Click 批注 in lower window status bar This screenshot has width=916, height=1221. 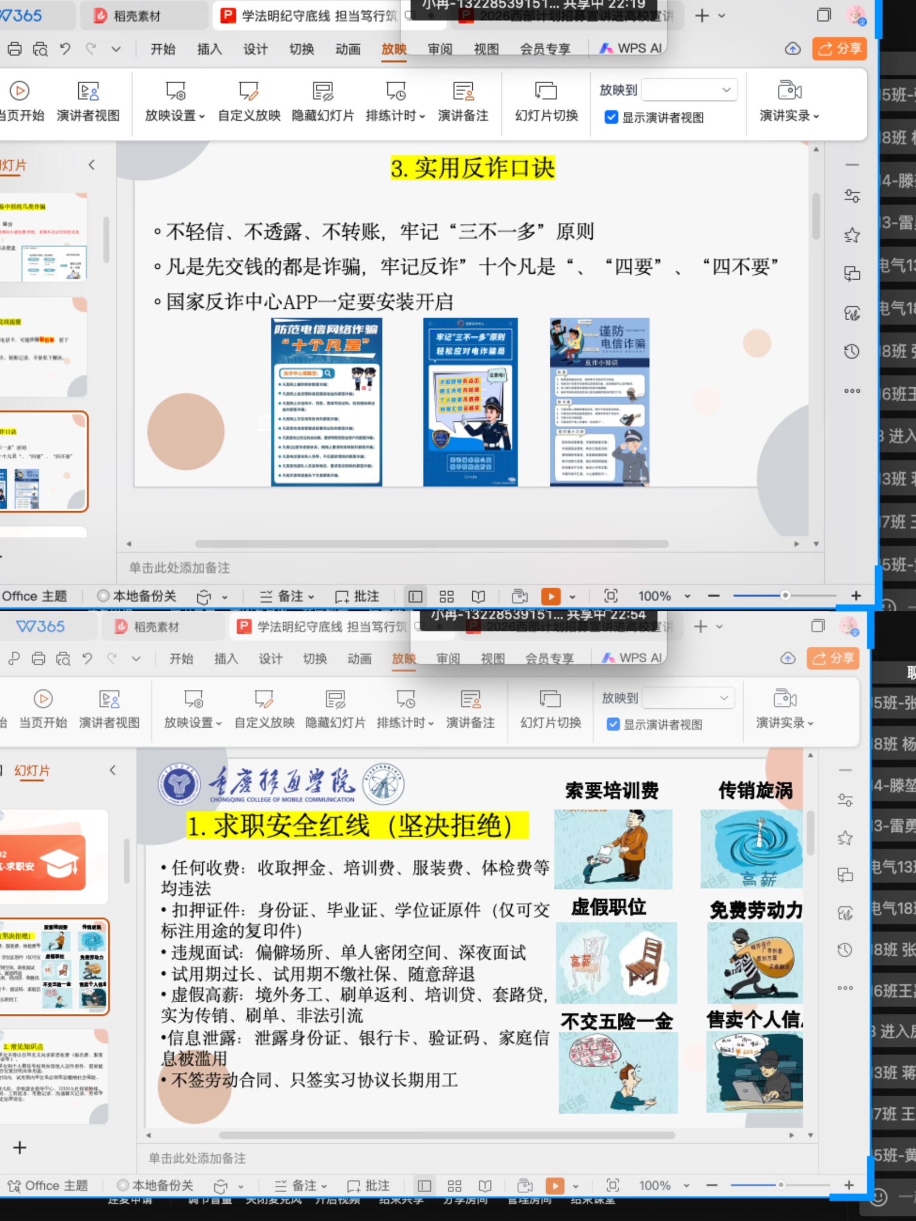pos(369,1186)
